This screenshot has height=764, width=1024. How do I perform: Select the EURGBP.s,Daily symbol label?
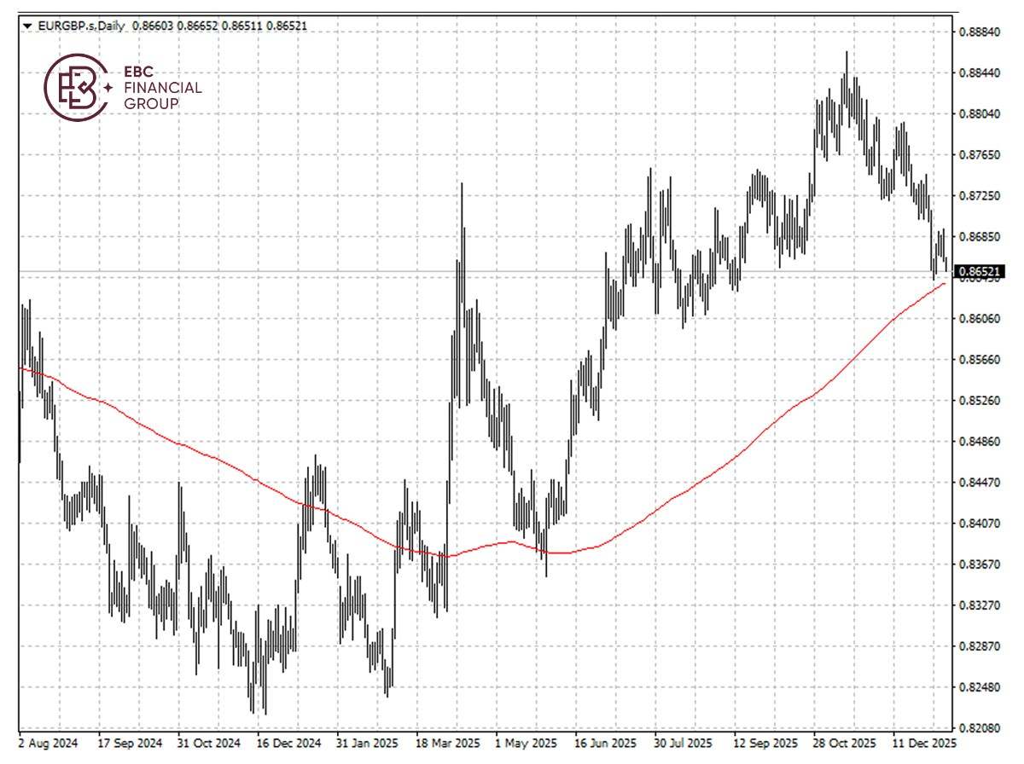tap(79, 26)
